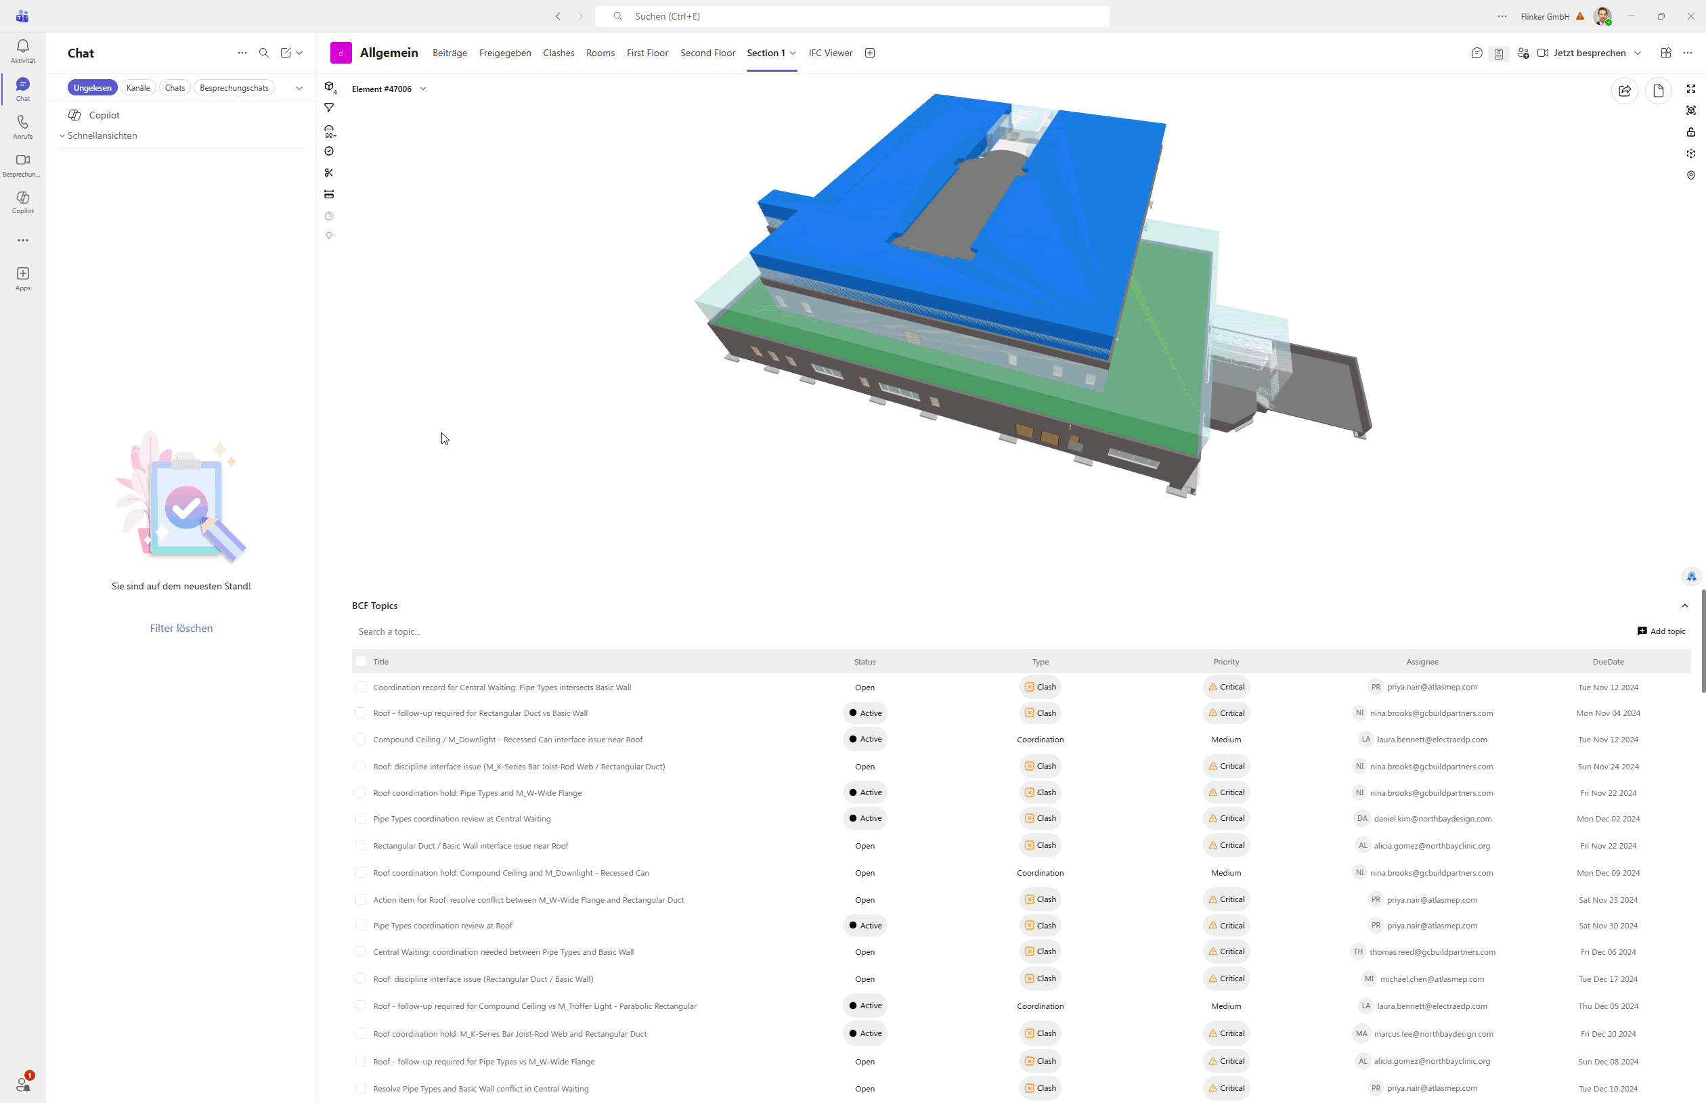Image resolution: width=1706 pixels, height=1103 pixels.
Task: Open the 3D models cube icon
Action: [x=329, y=87]
